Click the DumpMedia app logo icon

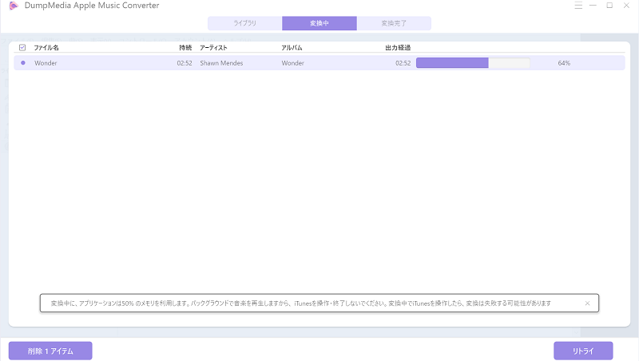[x=14, y=6]
